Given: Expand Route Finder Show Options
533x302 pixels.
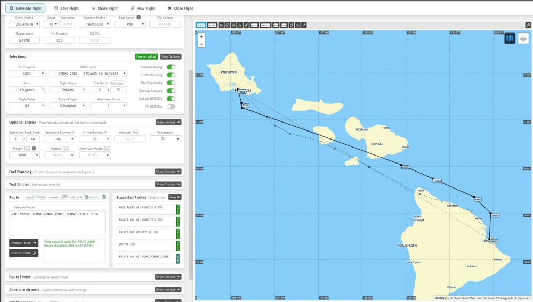Looking at the screenshot, I should (x=168, y=277).
